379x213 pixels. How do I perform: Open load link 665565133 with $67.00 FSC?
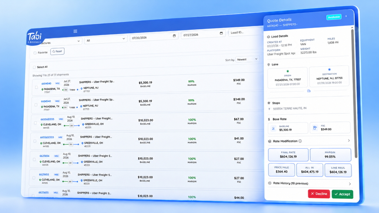tap(47, 119)
